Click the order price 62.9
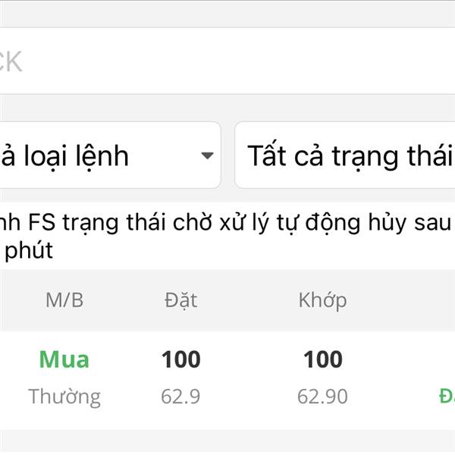 pyautogui.click(x=180, y=396)
